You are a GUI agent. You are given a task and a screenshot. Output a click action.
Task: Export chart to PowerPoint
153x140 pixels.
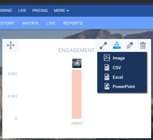pos(124,86)
